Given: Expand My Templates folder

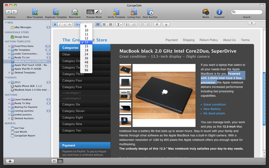Looking at the screenshot, I should pyautogui.click(x=9, y=50).
